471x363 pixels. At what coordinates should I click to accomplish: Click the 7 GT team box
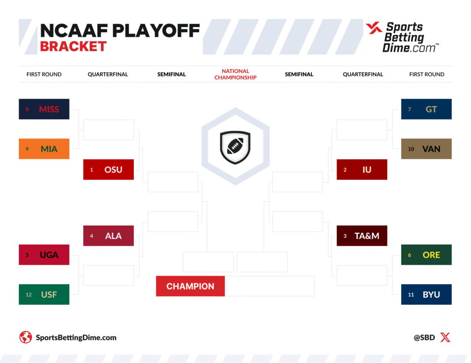(426, 109)
